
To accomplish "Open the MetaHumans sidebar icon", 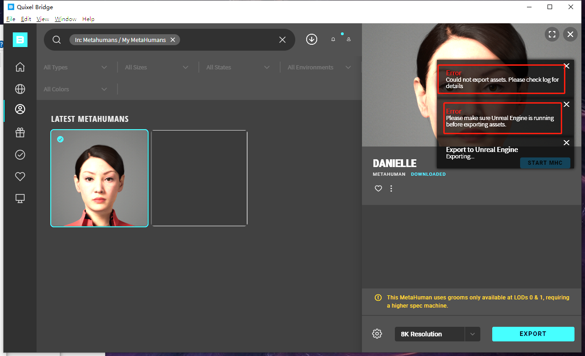I will [20, 109].
